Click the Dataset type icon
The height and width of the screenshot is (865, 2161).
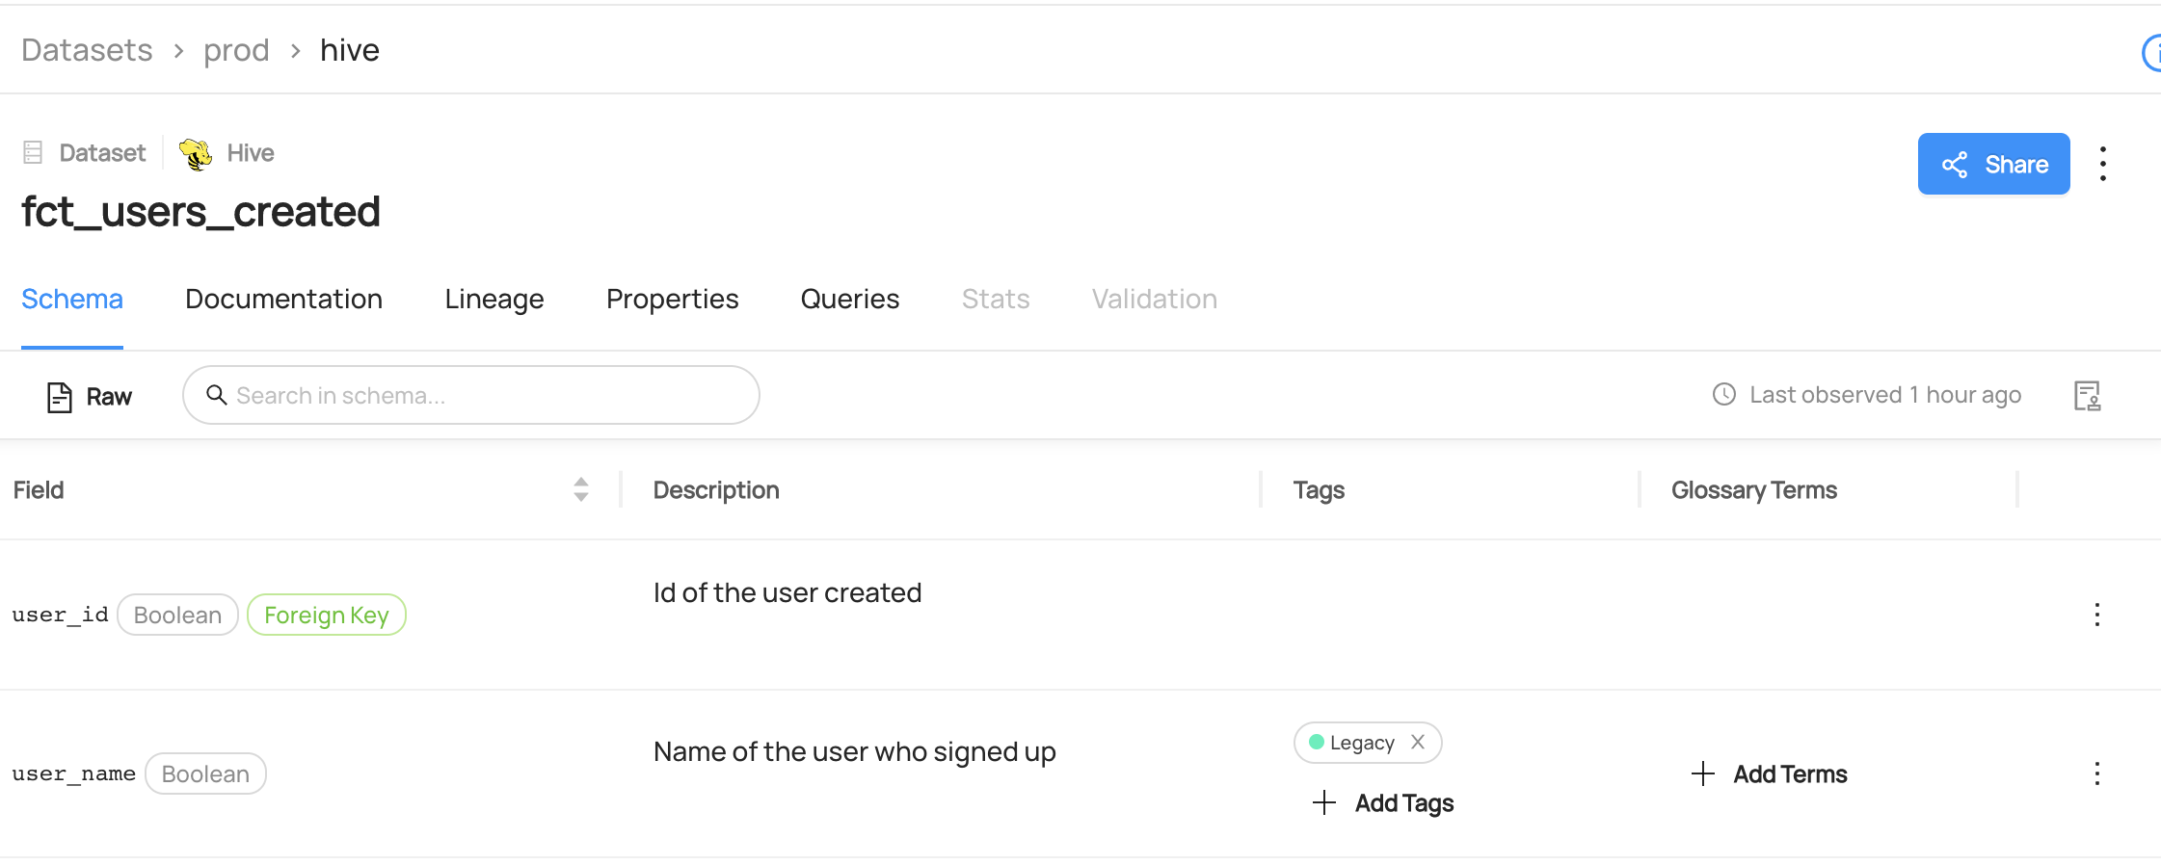pyautogui.click(x=33, y=152)
